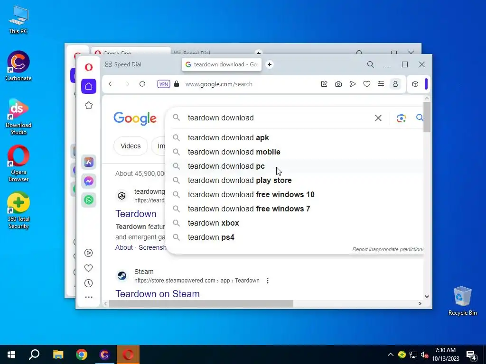Click the paper-plane toolbar icon
Screen dimensions: 486x364
coord(353,84)
